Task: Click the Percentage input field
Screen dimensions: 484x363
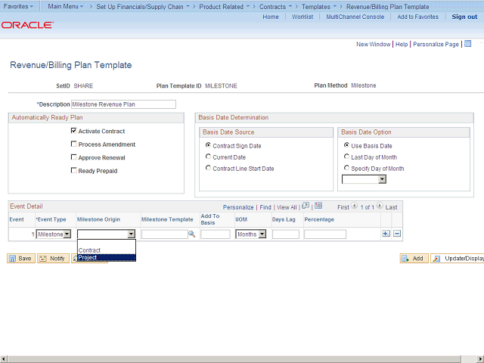Action: 325,234
